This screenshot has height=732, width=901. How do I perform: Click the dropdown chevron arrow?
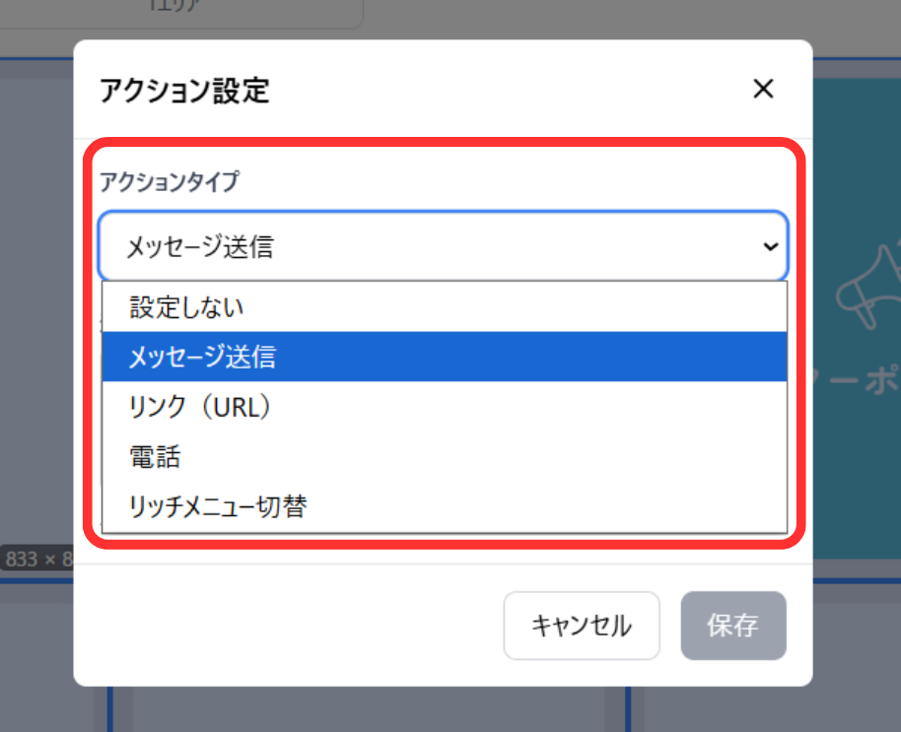pos(770,247)
